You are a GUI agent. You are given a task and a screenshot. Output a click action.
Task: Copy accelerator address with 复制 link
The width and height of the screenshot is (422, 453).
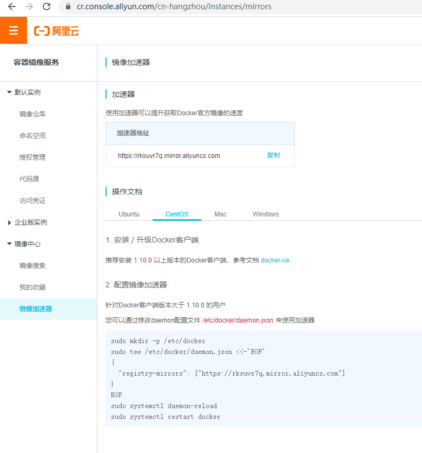(x=273, y=155)
